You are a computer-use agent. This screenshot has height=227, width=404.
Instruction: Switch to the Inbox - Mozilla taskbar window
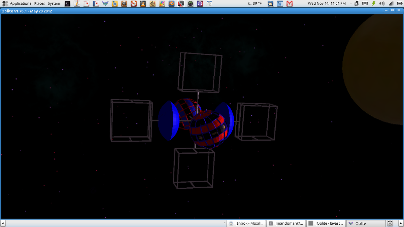point(246,223)
